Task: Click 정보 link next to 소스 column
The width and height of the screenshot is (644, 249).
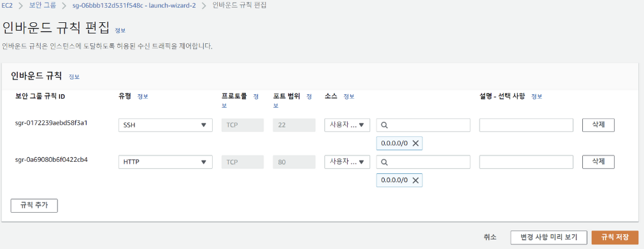Action: click(x=348, y=97)
